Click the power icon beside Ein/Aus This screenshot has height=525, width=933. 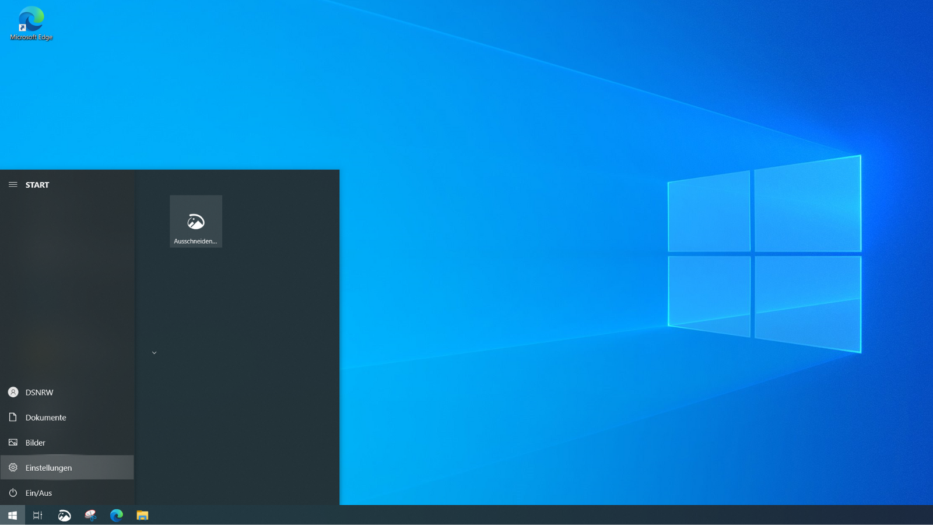point(13,493)
